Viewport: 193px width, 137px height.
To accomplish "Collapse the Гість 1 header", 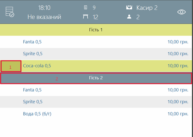I will (96, 30).
